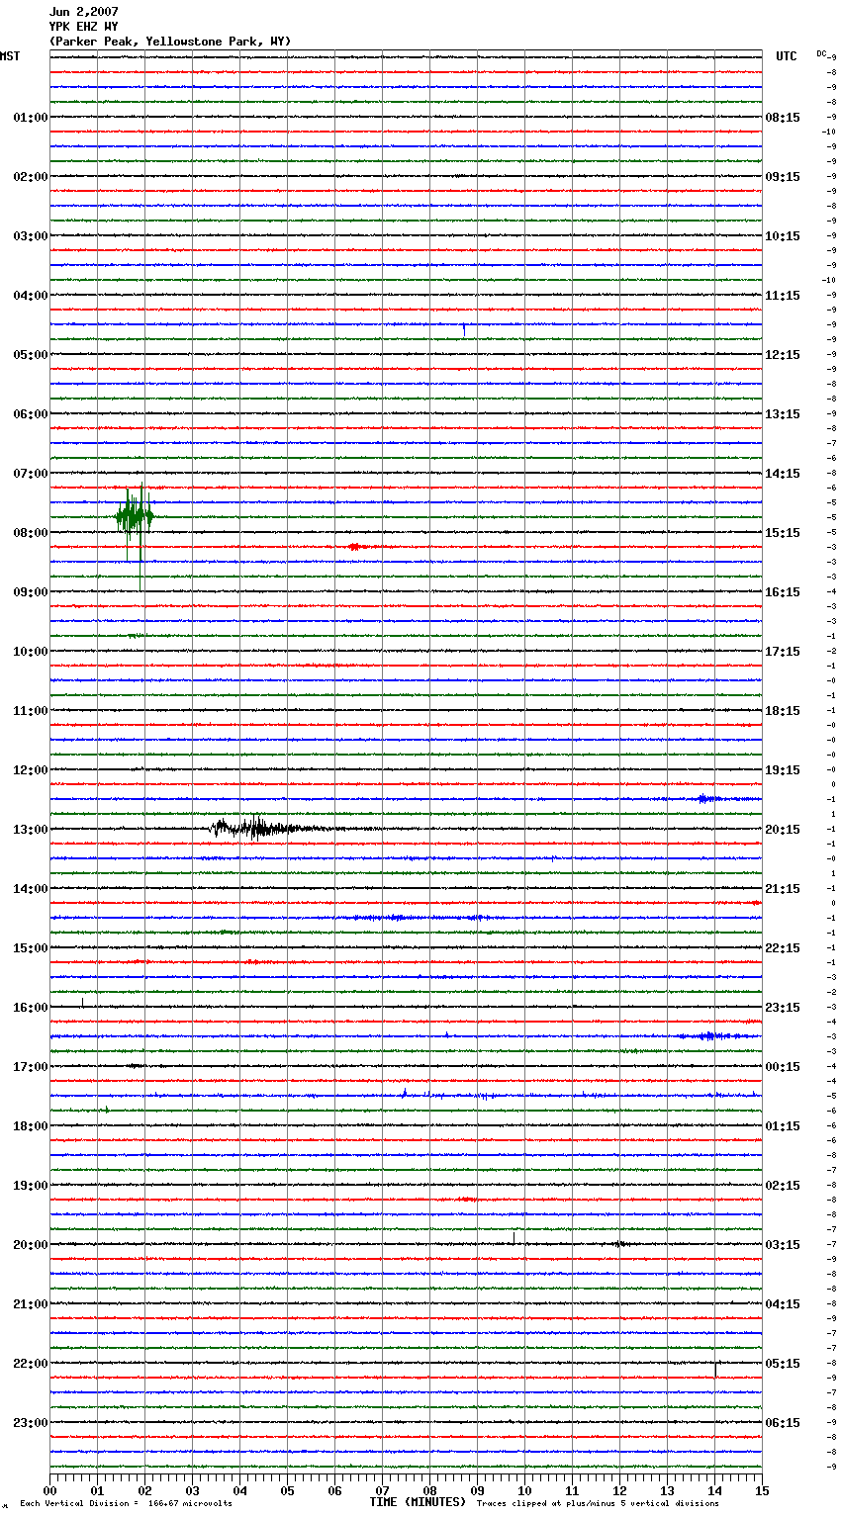Click the 11:15 UTC time label
The image size is (841, 1517).
(x=783, y=296)
